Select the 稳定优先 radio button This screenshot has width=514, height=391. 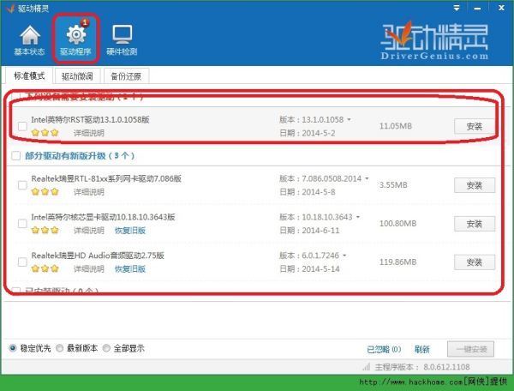pyautogui.click(x=13, y=348)
